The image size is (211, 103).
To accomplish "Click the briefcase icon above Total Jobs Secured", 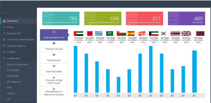I will pyautogui.click(x=54, y=43).
